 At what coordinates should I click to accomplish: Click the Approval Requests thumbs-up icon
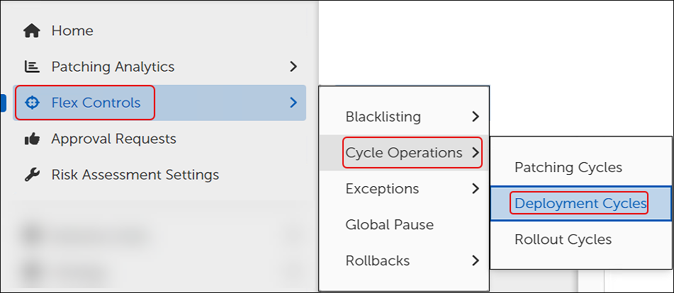point(31,139)
